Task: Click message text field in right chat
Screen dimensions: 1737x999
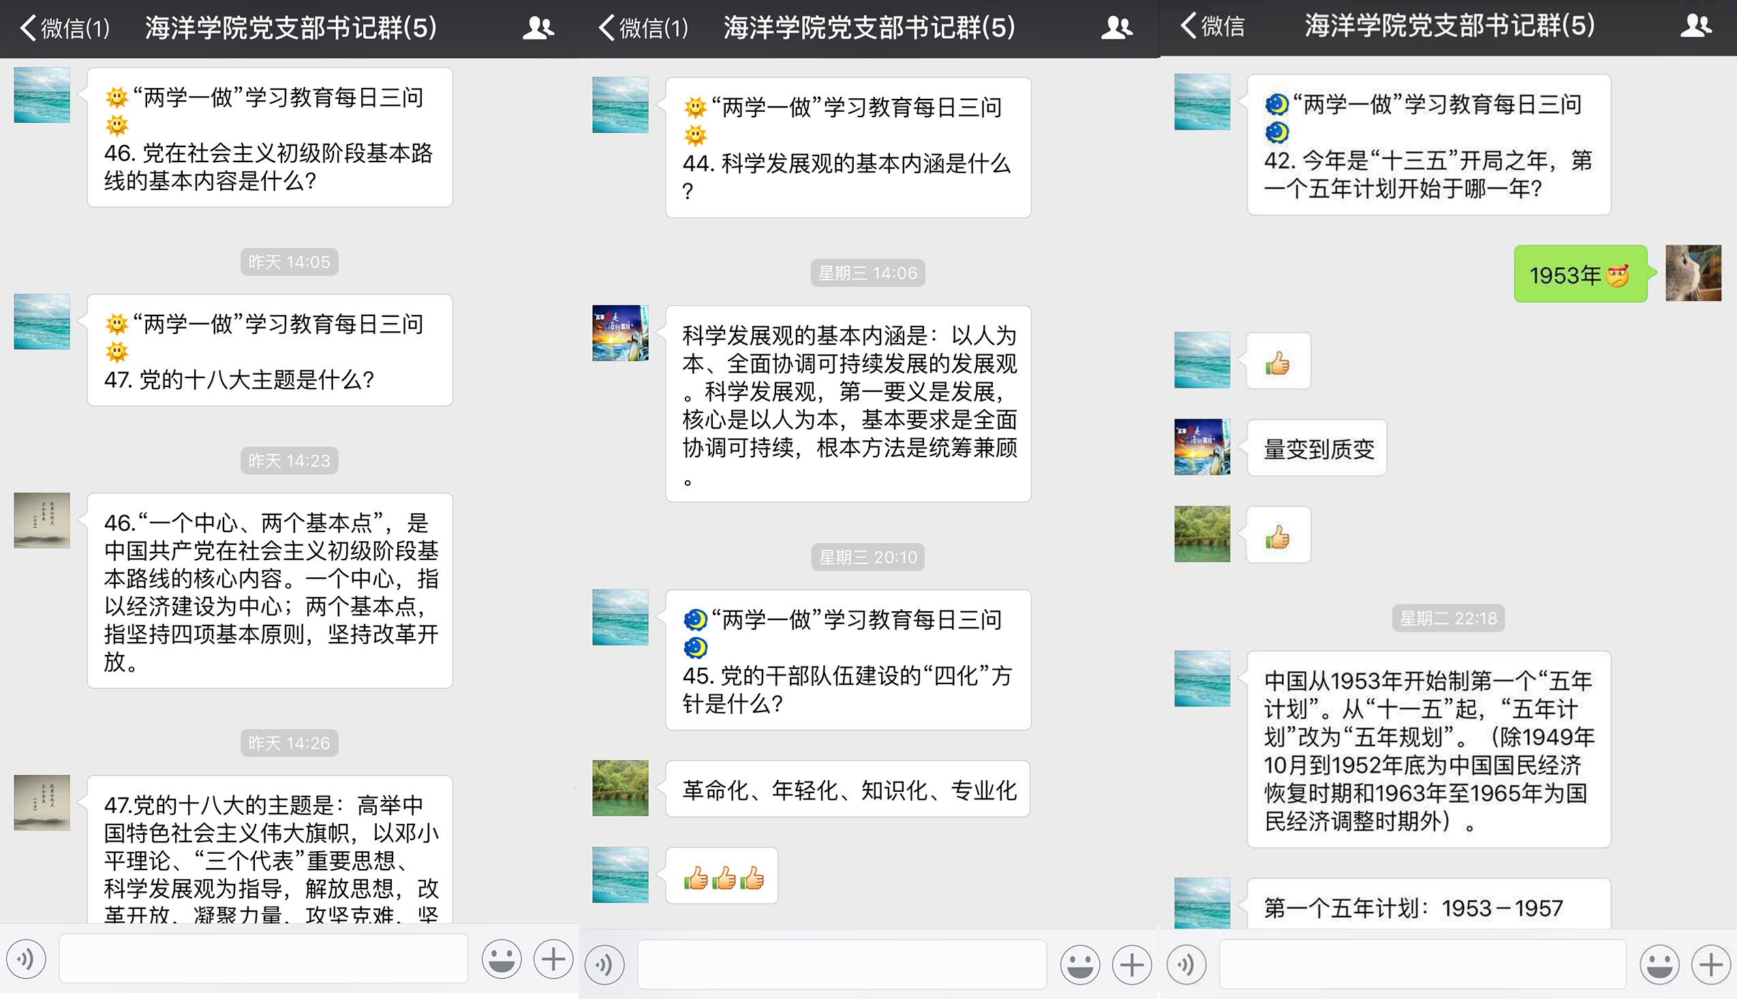Action: point(1422,965)
